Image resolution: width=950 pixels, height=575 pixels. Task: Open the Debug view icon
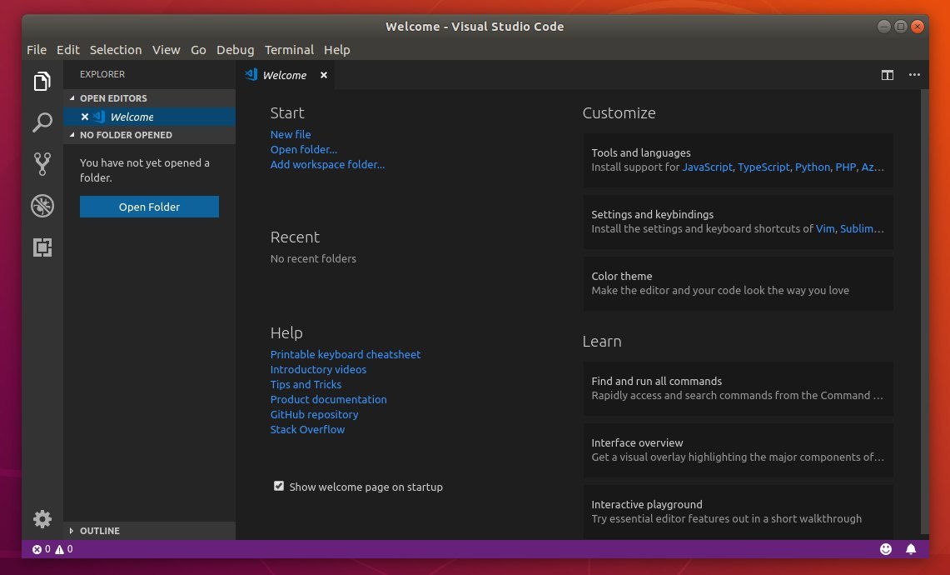[42, 206]
